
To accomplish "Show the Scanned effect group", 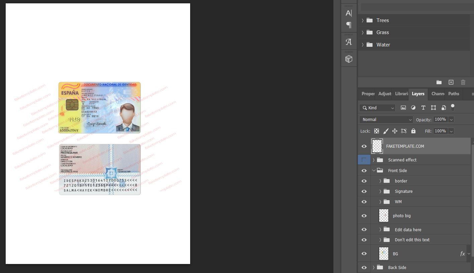I will pos(364,160).
